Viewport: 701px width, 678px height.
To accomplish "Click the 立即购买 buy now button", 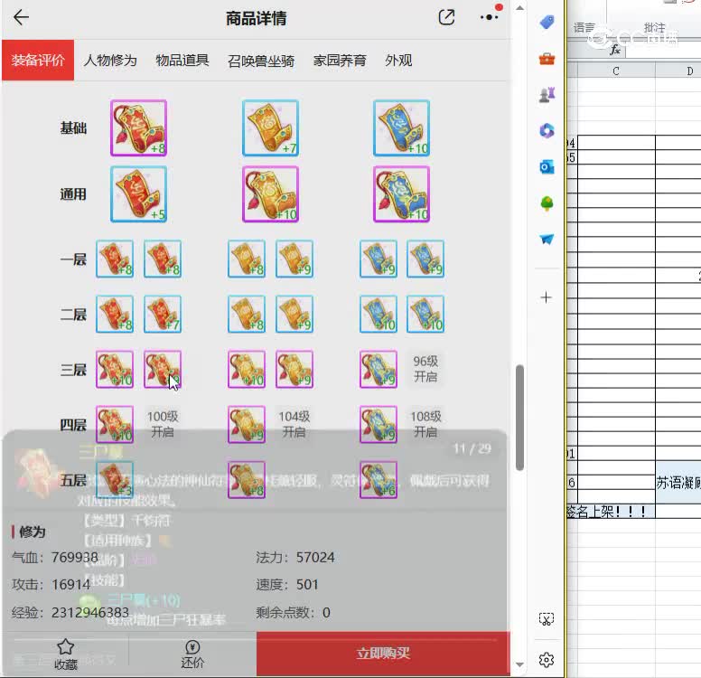I will (383, 654).
